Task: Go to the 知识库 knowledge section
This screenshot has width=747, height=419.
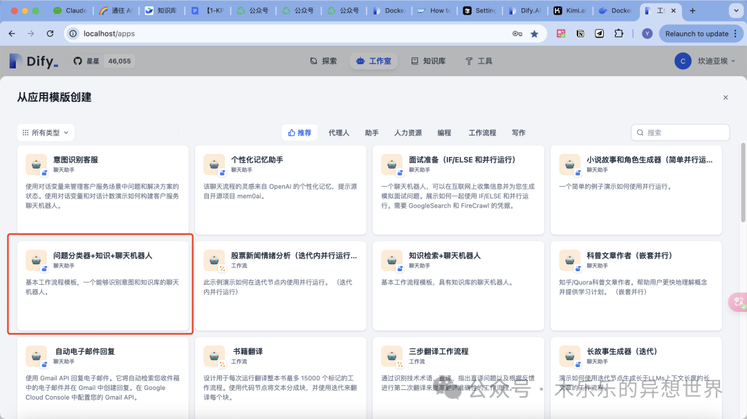Action: coord(428,61)
